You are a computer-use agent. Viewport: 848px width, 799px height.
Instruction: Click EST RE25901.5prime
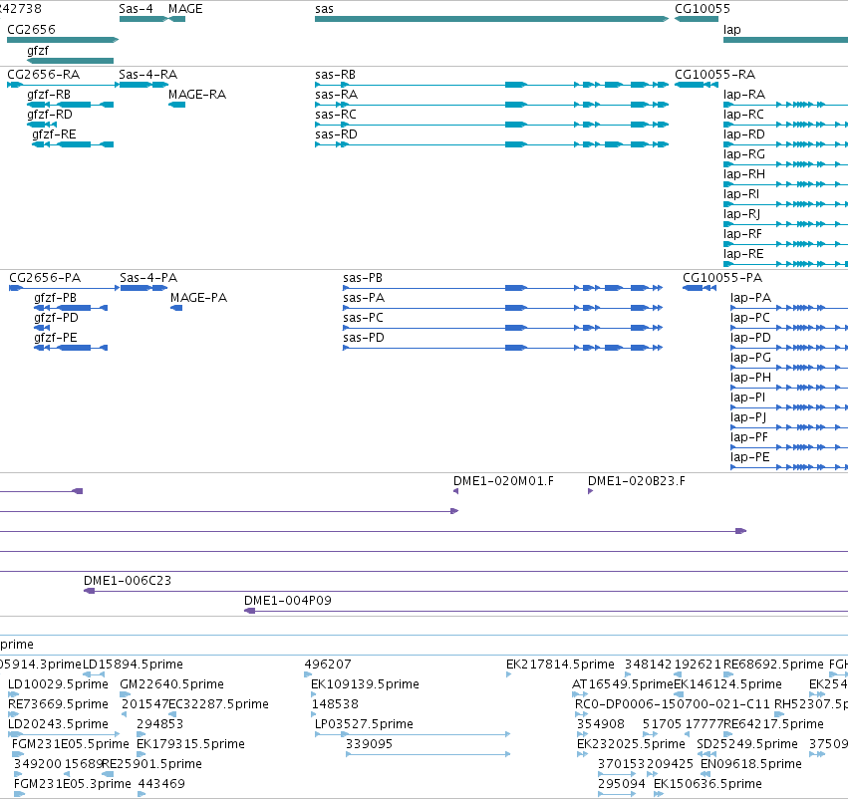point(108,774)
